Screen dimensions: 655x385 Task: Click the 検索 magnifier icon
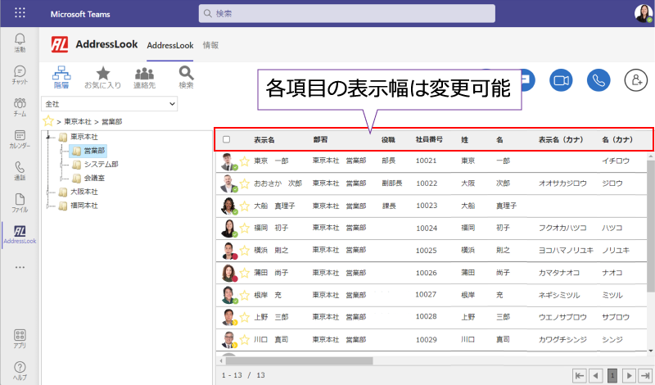tap(186, 78)
